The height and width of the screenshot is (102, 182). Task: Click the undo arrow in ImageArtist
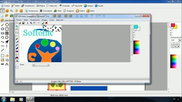click(39, 23)
